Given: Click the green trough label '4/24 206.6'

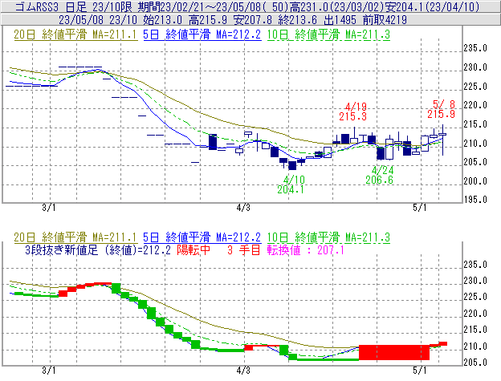Looking at the screenshot, I should [379, 175].
